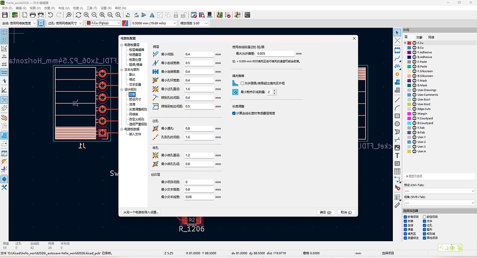Click the Refresh view icon
This screenshot has width=477, height=258.
(x=78, y=15)
